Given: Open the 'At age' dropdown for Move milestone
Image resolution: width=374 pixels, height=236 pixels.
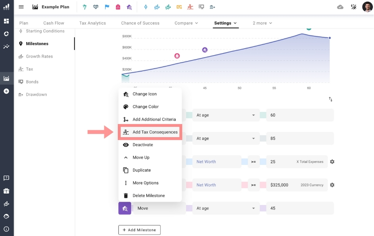Looking at the screenshot, I should point(225,208).
